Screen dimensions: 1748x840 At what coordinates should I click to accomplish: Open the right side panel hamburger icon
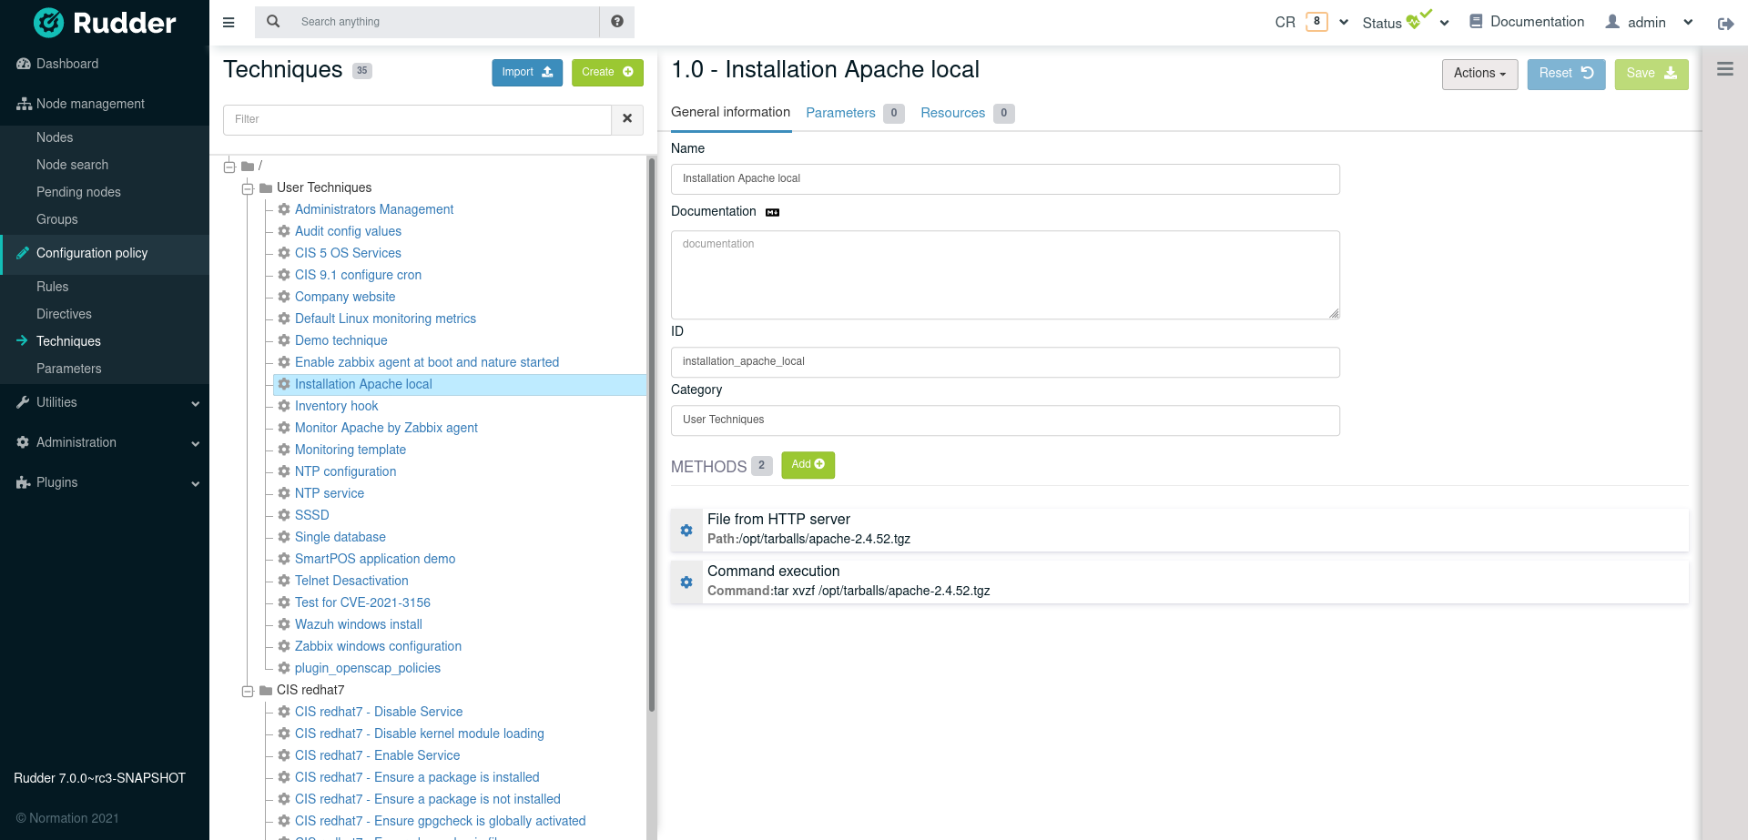tap(1724, 69)
